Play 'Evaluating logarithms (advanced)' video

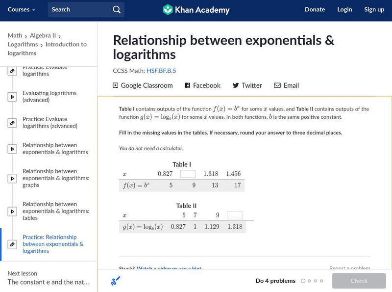(49, 97)
